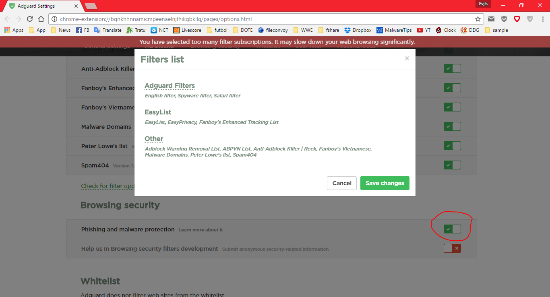Open the Learn more about it link

coord(201,230)
